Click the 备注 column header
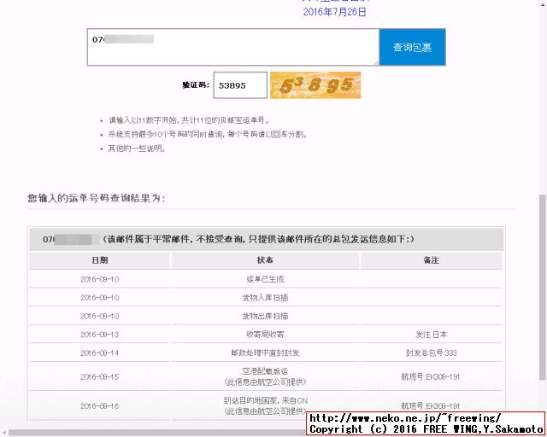 [431, 260]
